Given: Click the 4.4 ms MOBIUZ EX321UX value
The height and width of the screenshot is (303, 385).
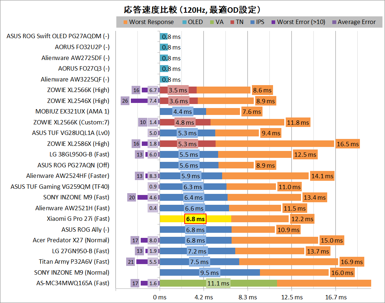Looking at the screenshot, I should pos(183,112).
